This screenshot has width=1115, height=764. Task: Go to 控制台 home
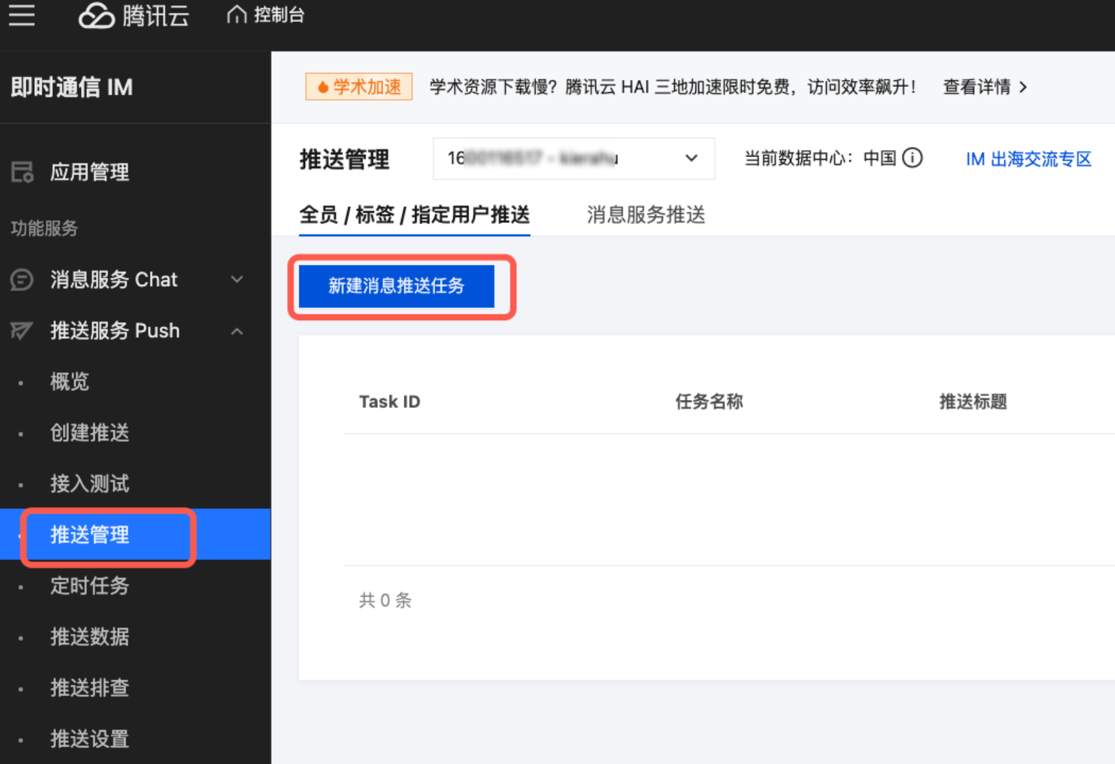[279, 14]
